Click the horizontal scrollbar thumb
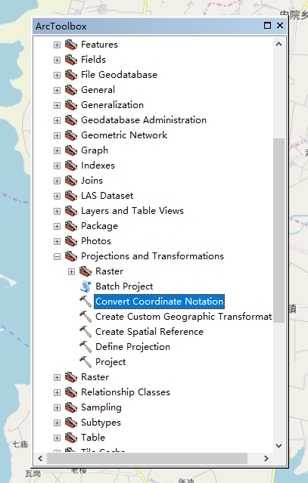 point(147,458)
